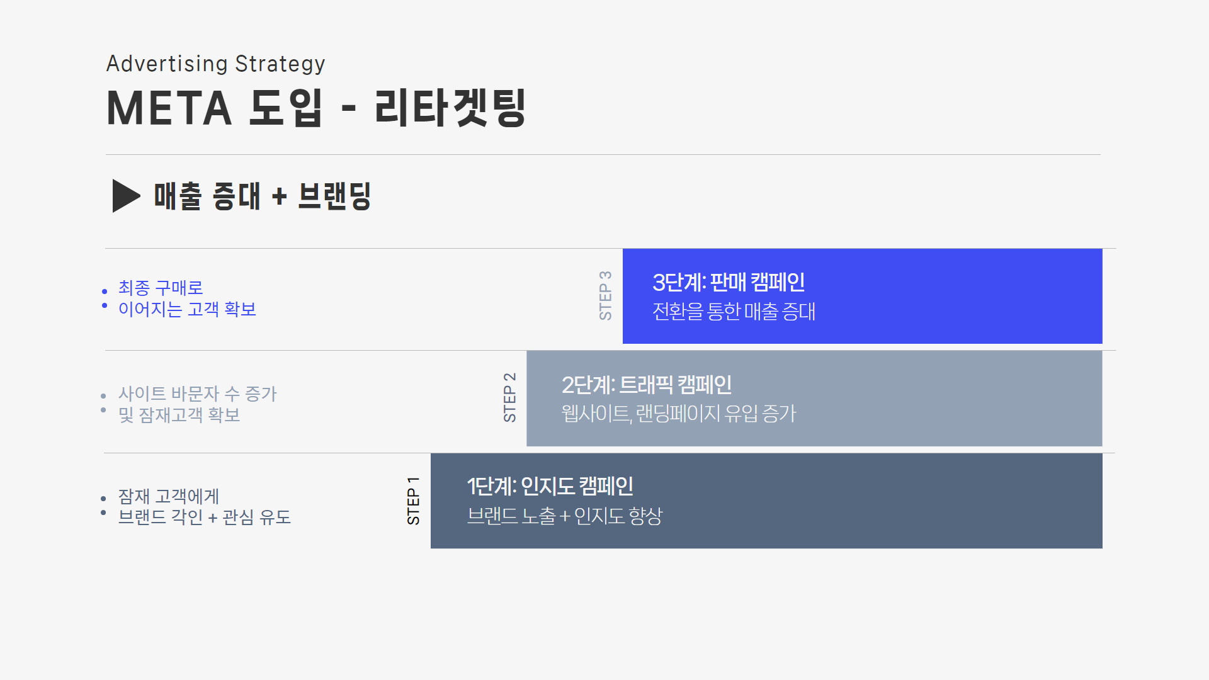Click the '최종 구매로' bullet text
This screenshot has width=1209, height=680.
tap(161, 288)
